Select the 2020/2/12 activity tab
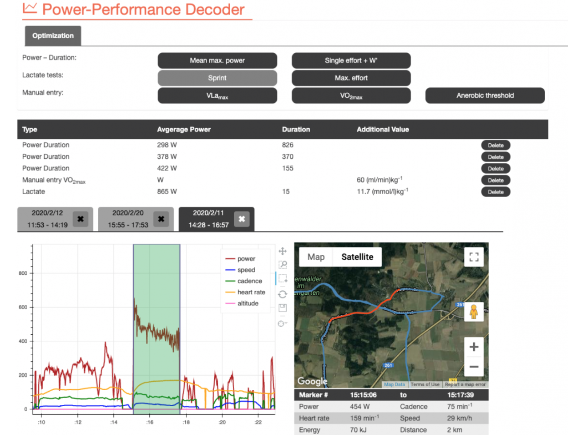Viewport: 579px width, 435px height. pyautogui.click(x=47, y=219)
